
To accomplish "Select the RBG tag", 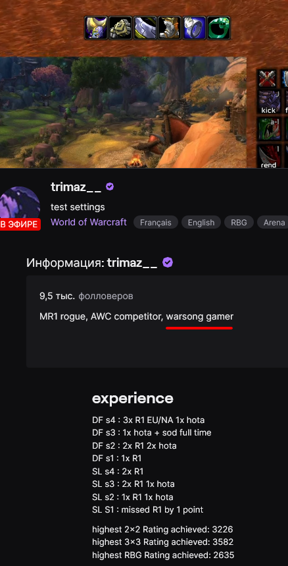I will click(x=239, y=222).
